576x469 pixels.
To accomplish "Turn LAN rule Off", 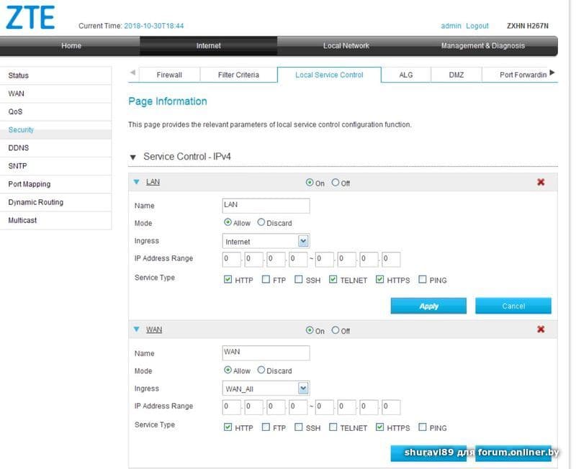I will pos(335,183).
